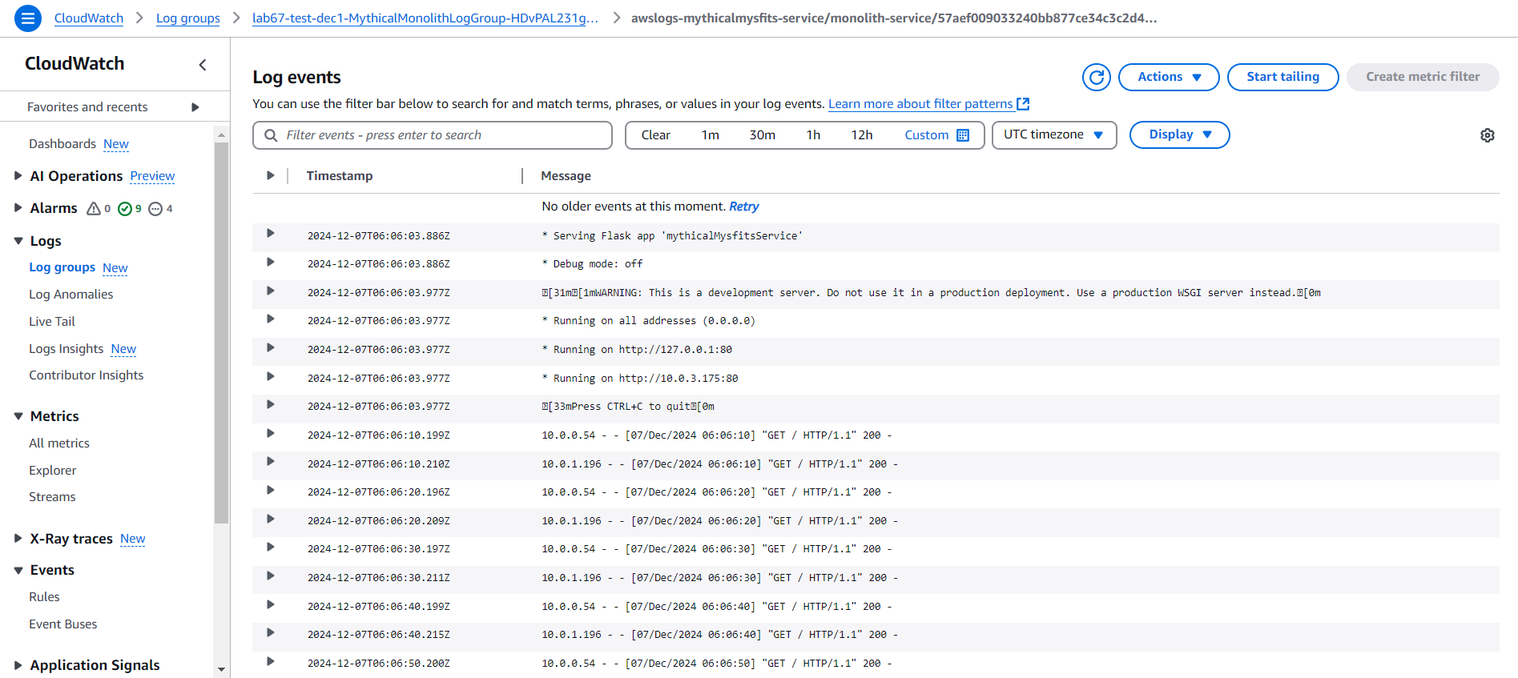This screenshot has height=678, width=1518.
Task: Click the Alarms insufficient data icon
Action: (155, 209)
